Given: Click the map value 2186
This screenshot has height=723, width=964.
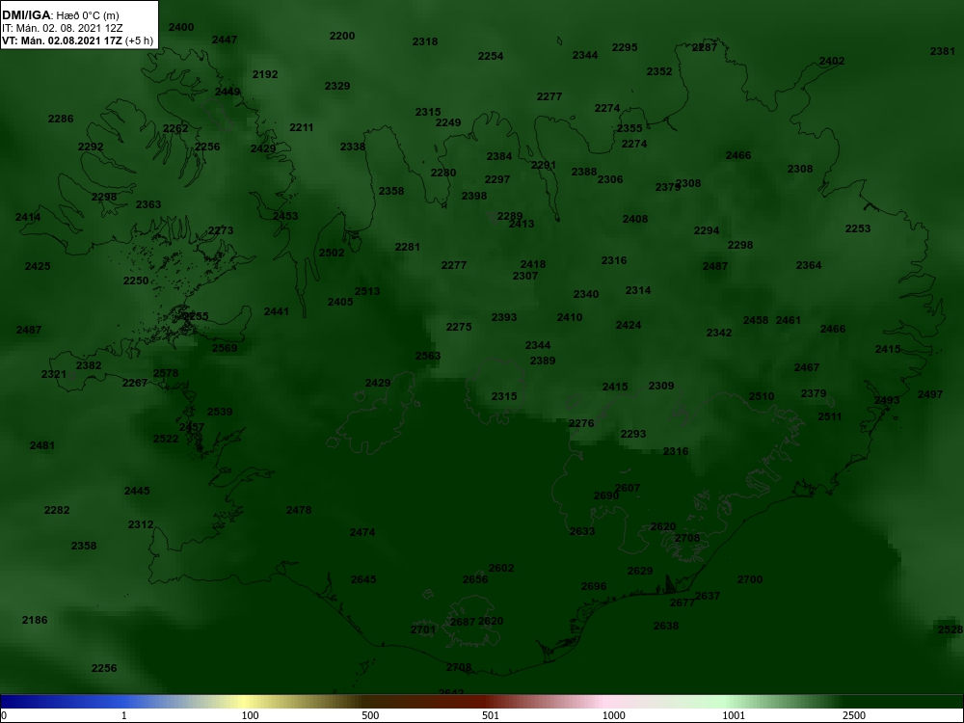Looking at the screenshot, I should pyautogui.click(x=35, y=620).
